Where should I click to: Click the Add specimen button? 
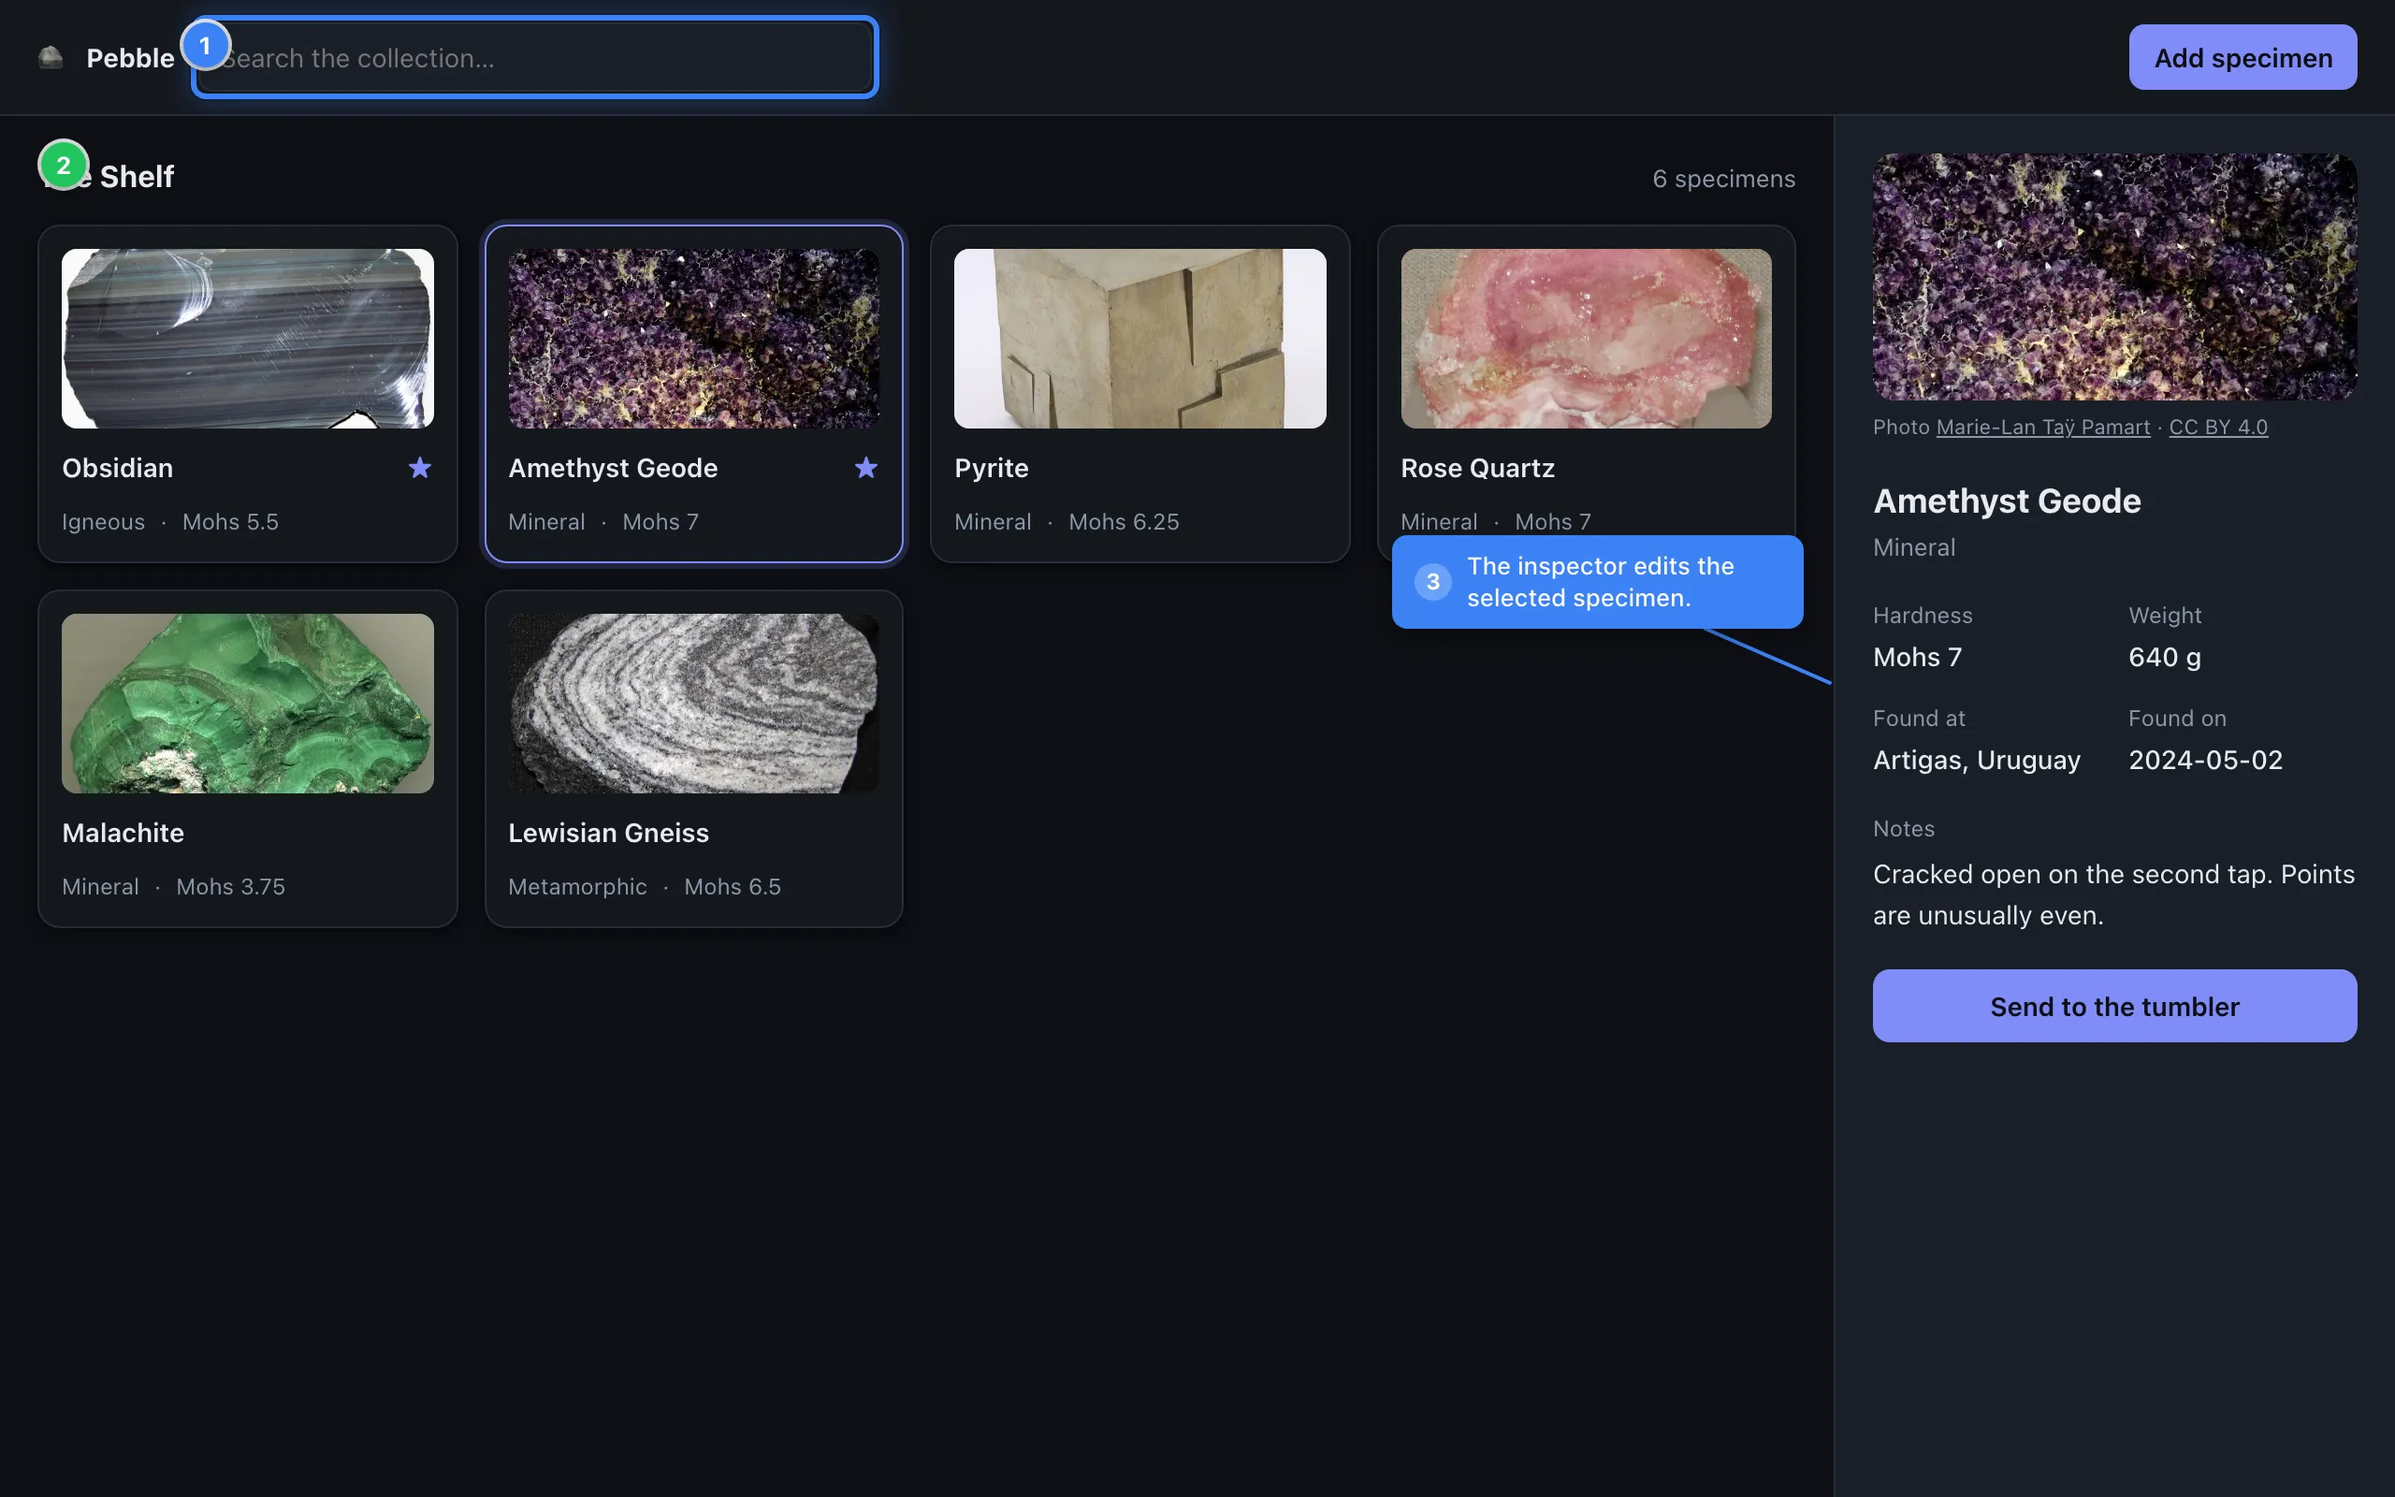pyautogui.click(x=2243, y=57)
